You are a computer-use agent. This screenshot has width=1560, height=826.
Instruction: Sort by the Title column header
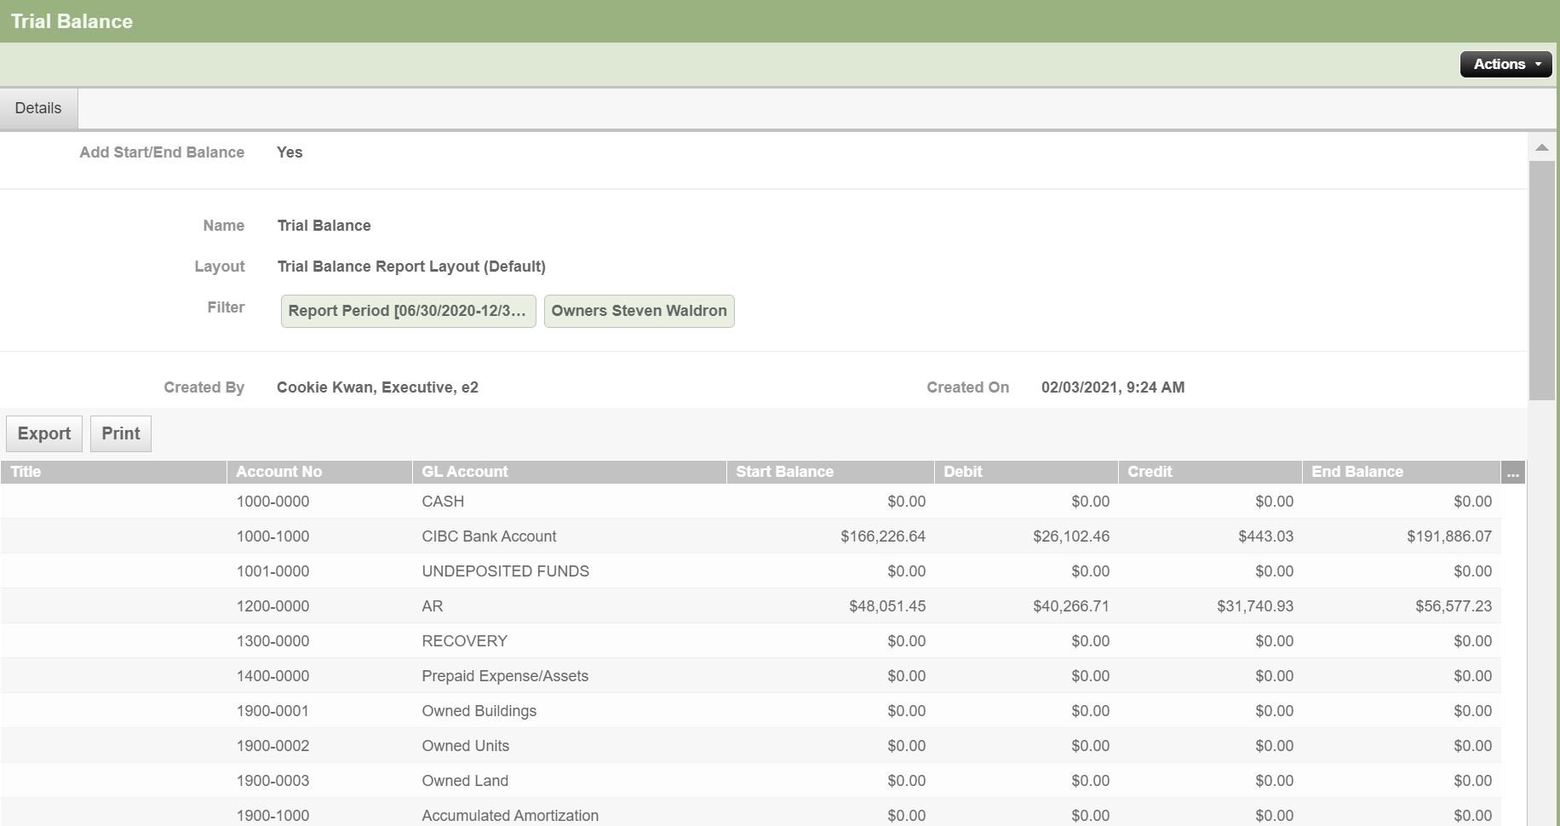113,472
